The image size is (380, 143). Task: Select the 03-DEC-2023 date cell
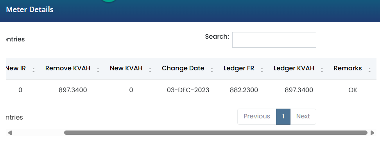188,90
